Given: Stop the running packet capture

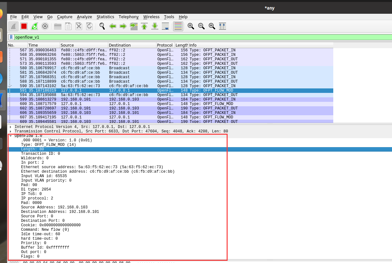Looking at the screenshot, I should click(x=24, y=26).
